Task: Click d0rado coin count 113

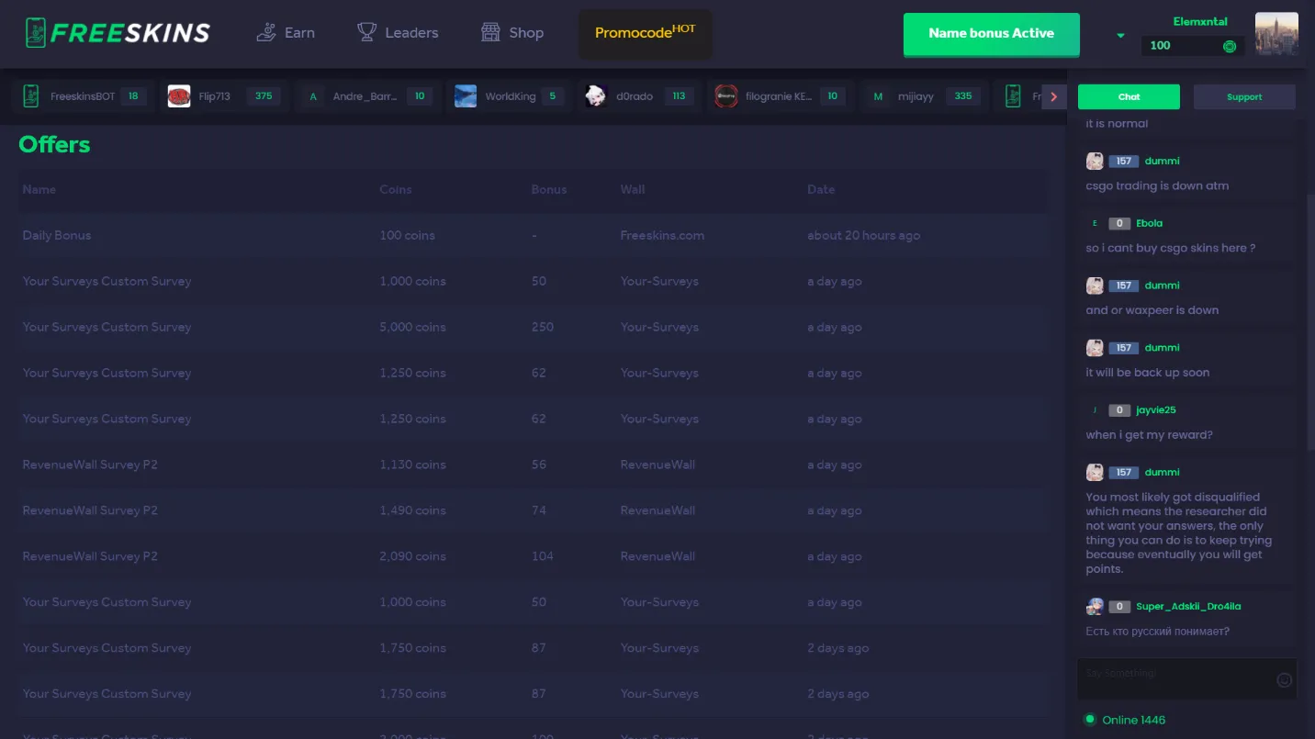Action: 679,96
